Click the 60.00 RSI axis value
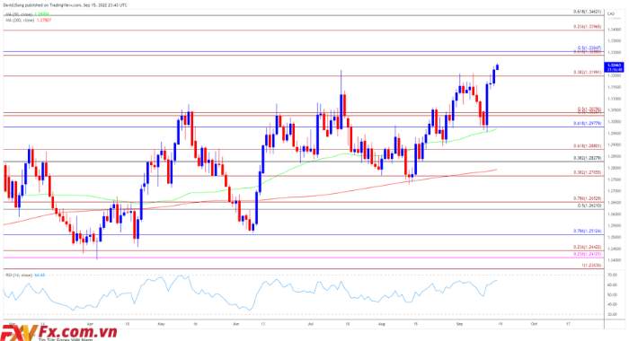 pyautogui.click(x=612, y=284)
